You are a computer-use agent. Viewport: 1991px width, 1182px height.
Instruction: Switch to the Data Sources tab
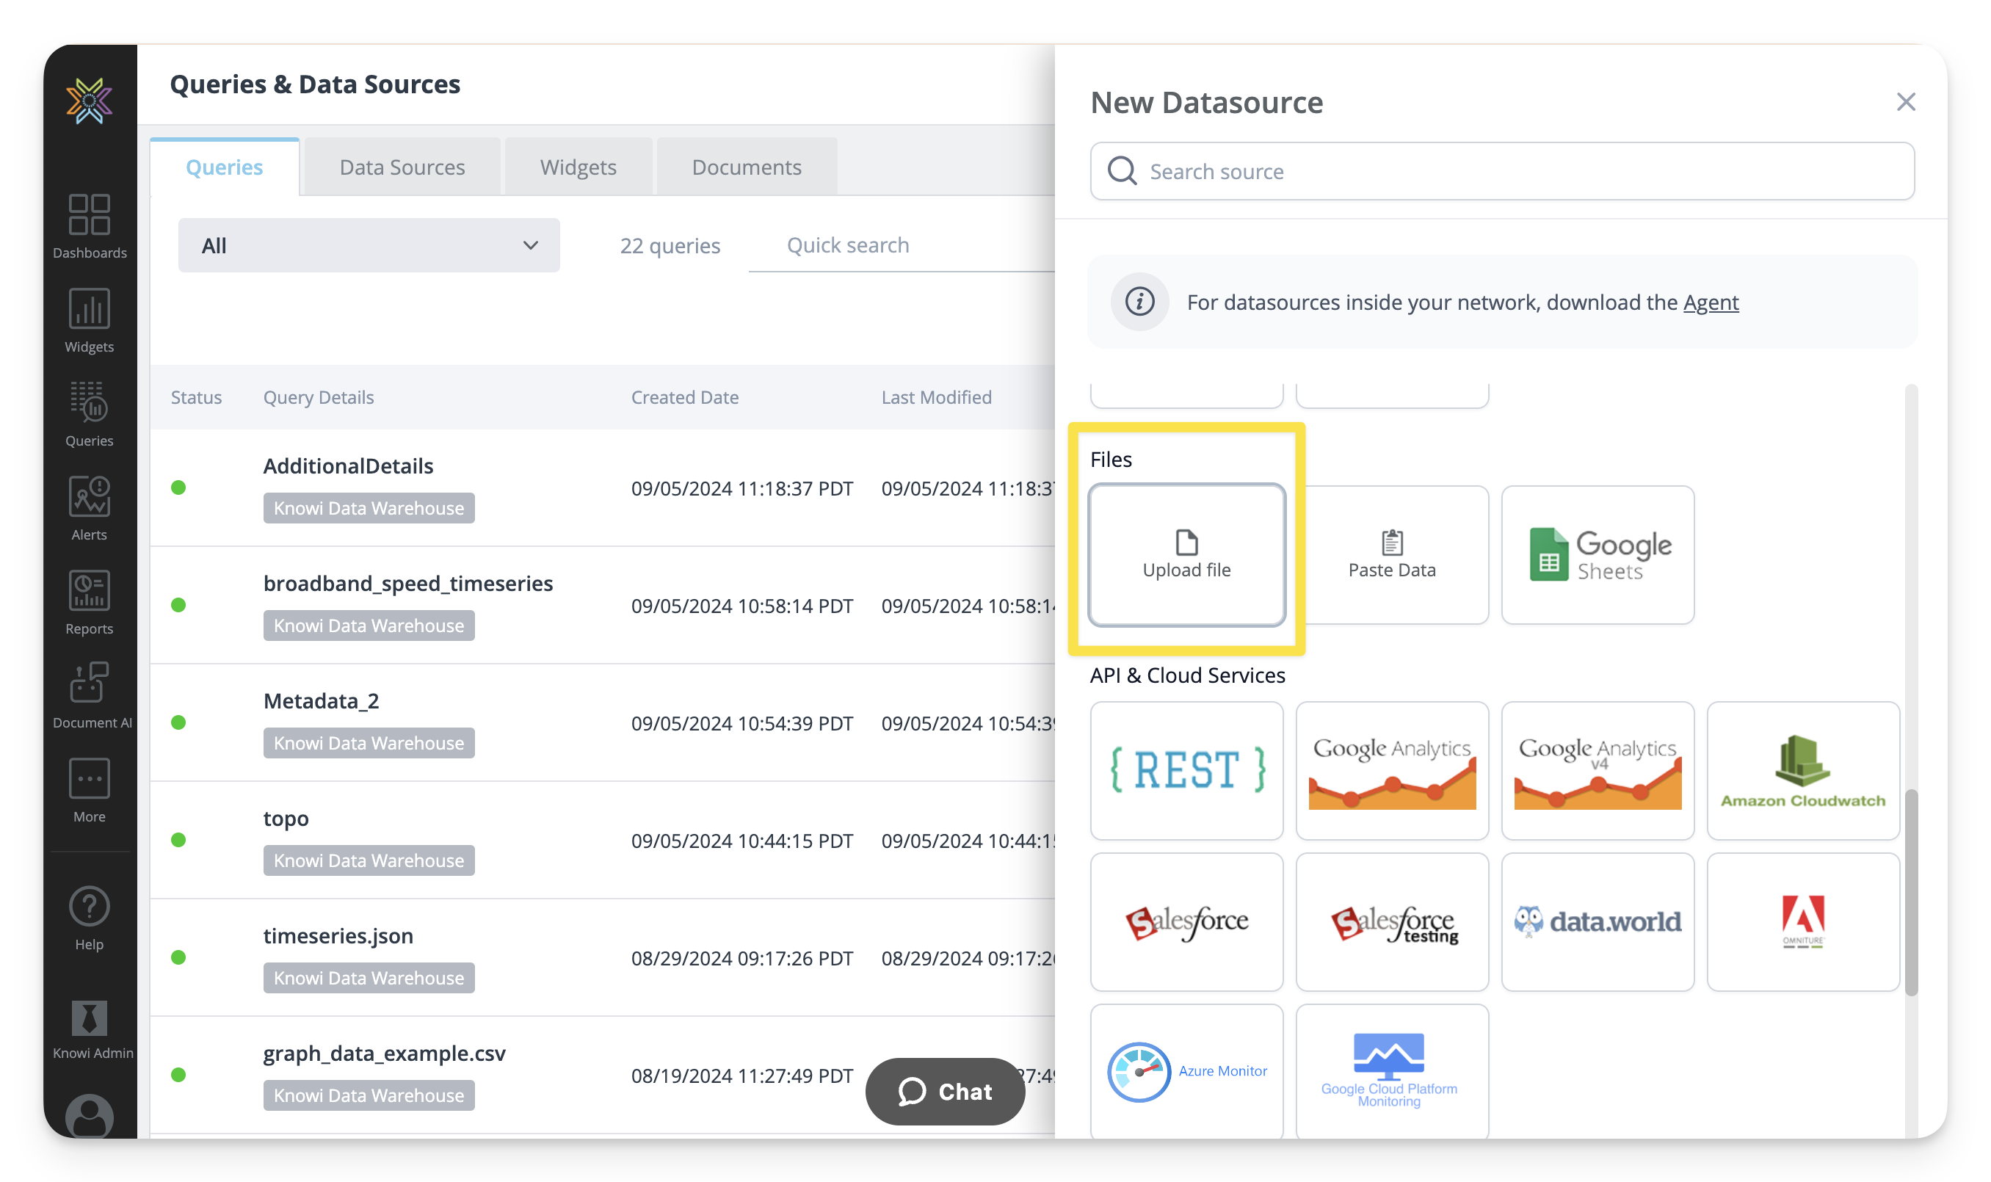point(402,167)
